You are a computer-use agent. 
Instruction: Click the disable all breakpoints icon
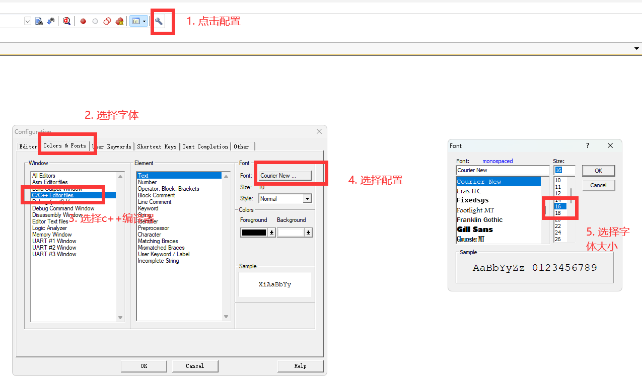(107, 21)
